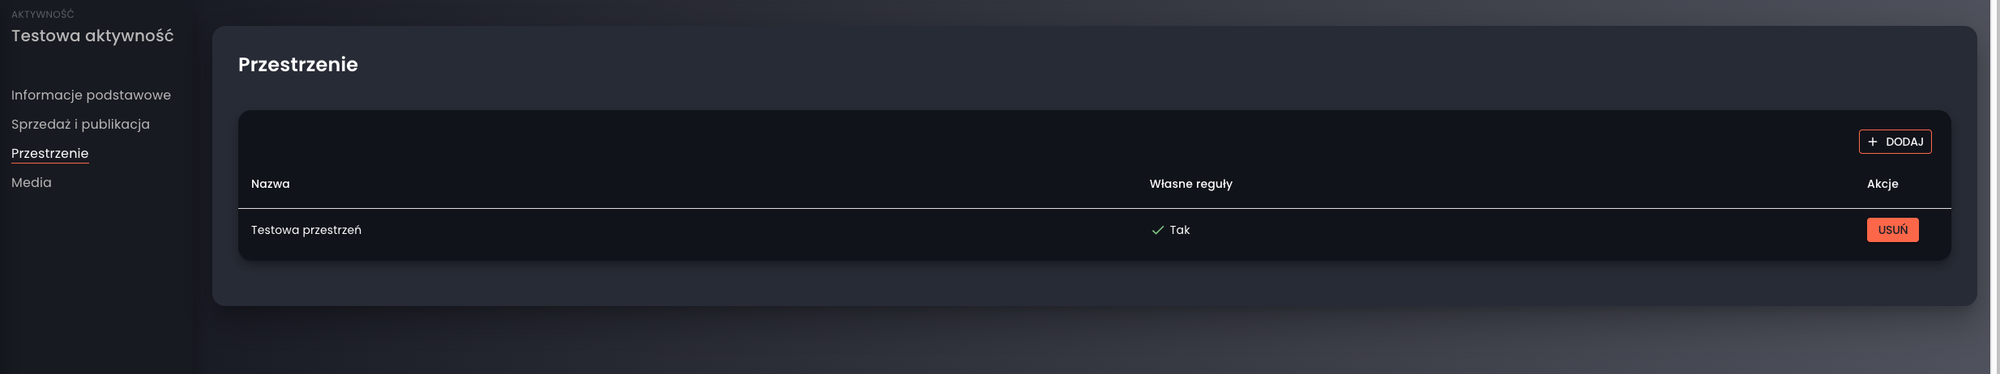Viewport: 2000px width, 374px height.
Task: Select Przestrzenie in the sidebar
Action: click(49, 153)
